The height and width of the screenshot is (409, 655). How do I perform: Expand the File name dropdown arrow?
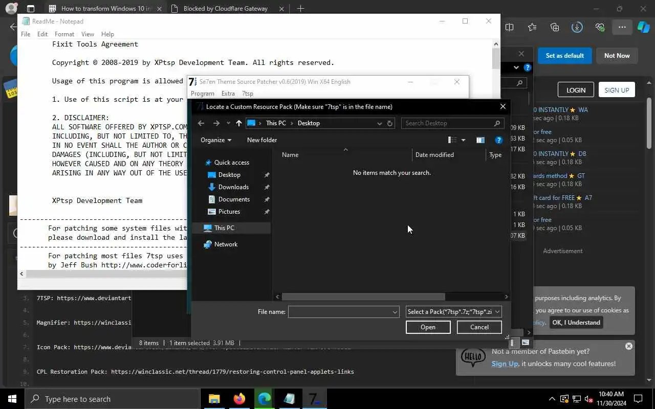click(395, 312)
